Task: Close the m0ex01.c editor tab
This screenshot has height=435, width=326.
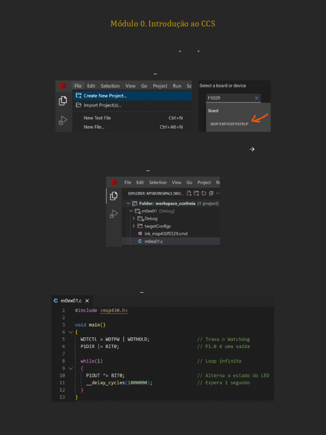Action: [87, 301]
